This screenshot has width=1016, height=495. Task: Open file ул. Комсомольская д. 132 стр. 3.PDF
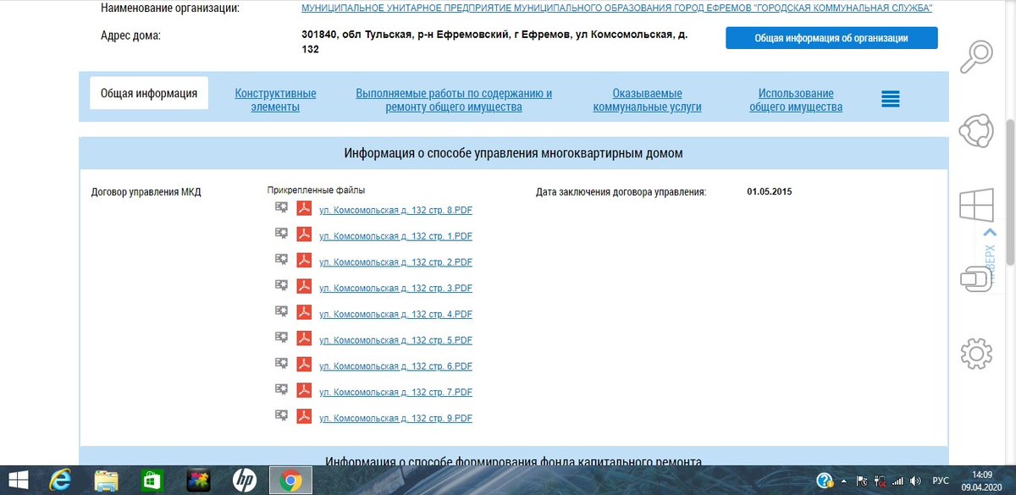point(395,289)
